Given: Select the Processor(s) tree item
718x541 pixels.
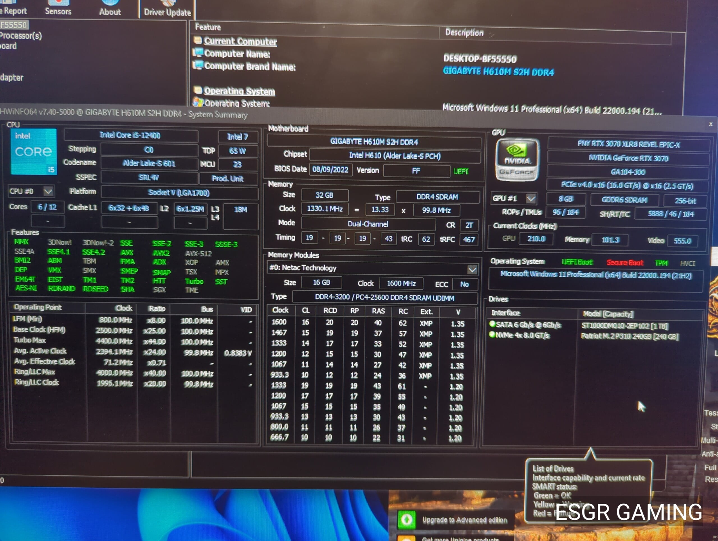Looking at the screenshot, I should pyautogui.click(x=21, y=35).
